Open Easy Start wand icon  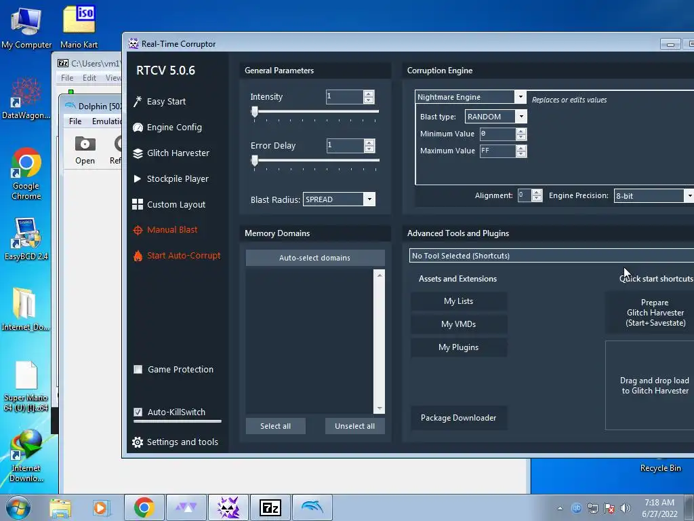click(x=138, y=102)
